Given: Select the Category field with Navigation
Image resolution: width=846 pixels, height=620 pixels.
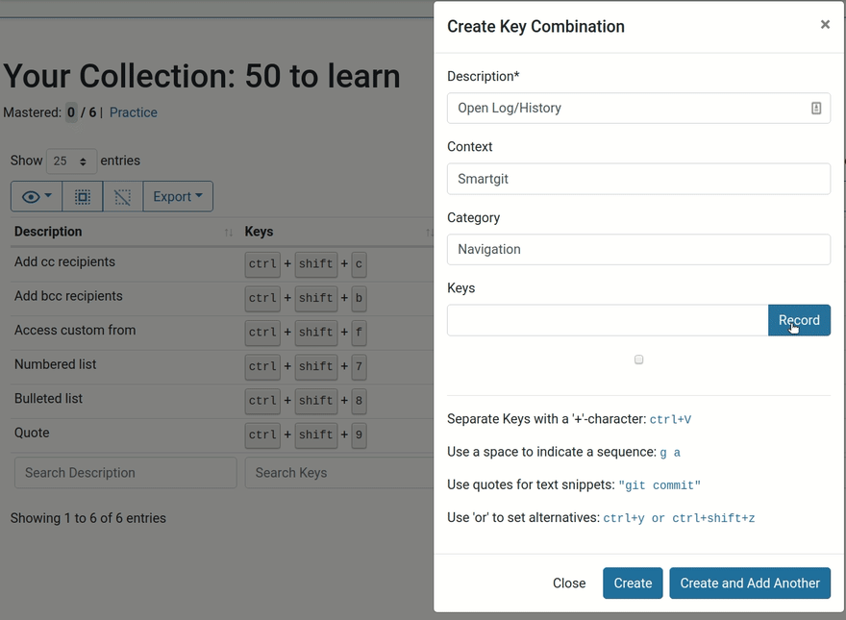Looking at the screenshot, I should click(x=638, y=249).
